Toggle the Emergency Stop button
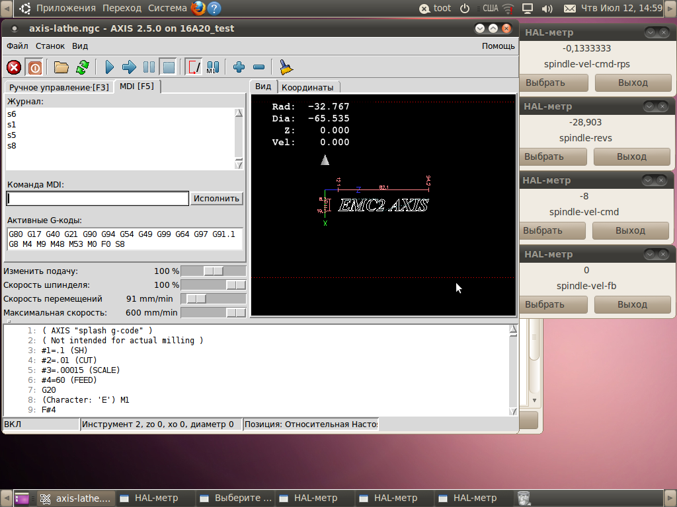The width and height of the screenshot is (677, 507). point(14,67)
